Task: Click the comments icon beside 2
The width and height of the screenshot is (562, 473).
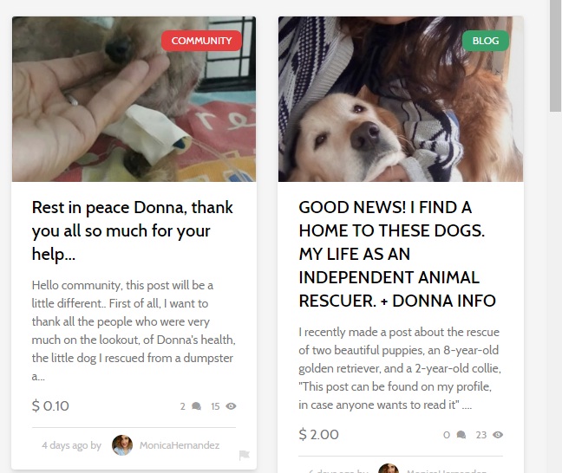Action: [x=196, y=406]
